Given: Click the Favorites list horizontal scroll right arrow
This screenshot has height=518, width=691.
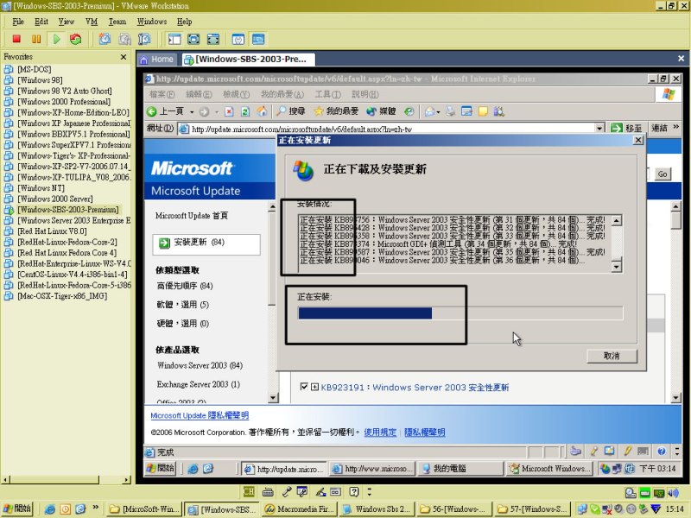Looking at the screenshot, I should point(127,480).
